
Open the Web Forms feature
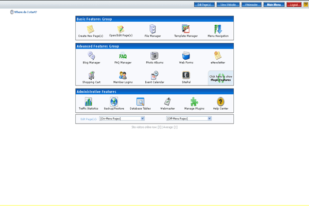click(185, 56)
